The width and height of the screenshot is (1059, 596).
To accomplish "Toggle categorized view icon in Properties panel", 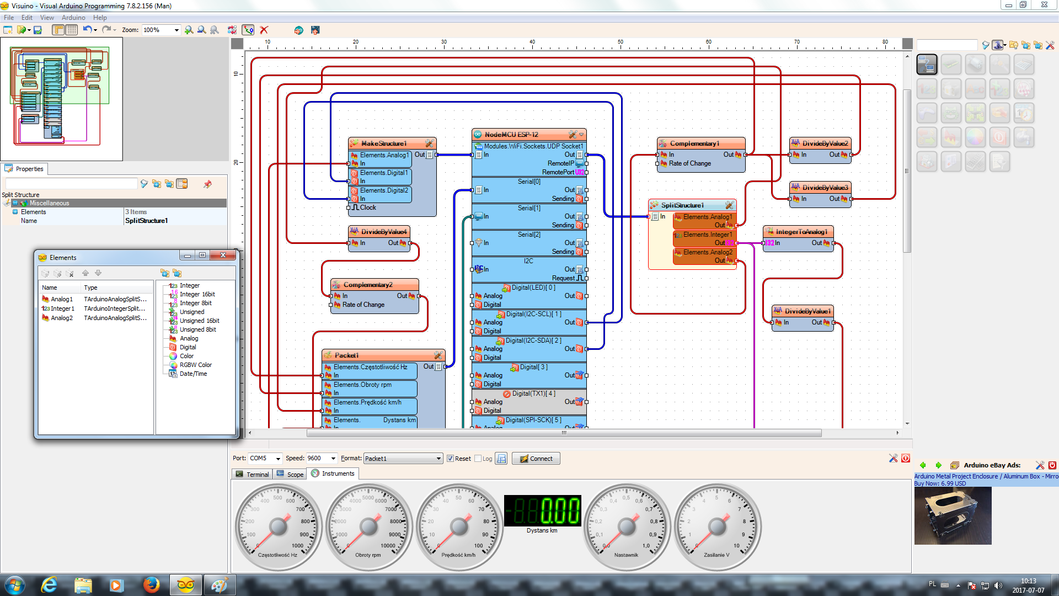I will tap(182, 184).
